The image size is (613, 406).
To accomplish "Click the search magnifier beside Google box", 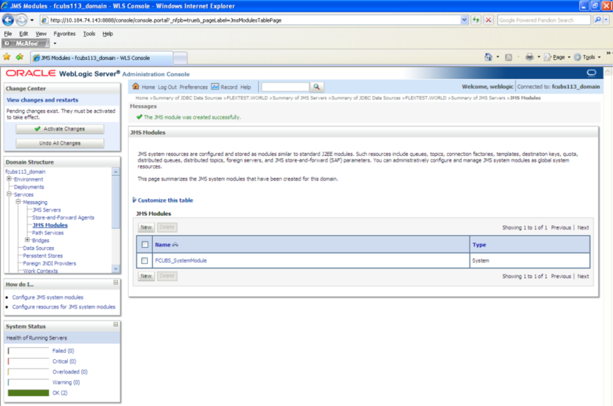I will point(597,20).
